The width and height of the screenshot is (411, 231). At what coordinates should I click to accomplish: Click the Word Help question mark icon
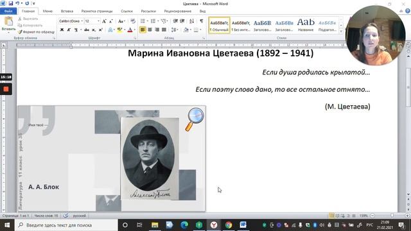tap(408, 11)
